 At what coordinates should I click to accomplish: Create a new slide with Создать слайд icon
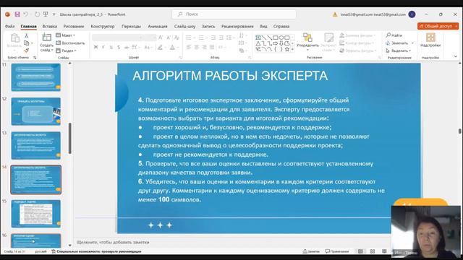[46, 38]
